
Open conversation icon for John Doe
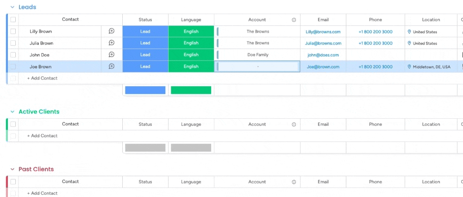coord(112,55)
